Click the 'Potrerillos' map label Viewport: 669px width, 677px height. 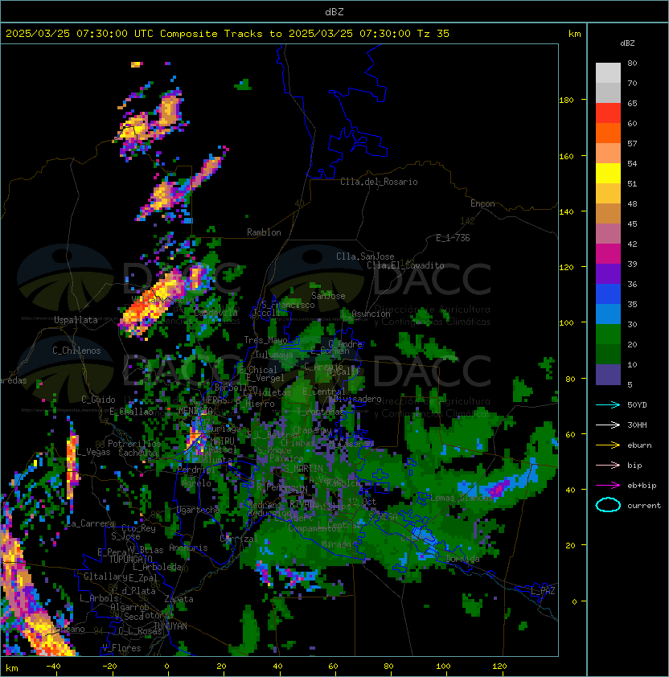click(134, 444)
